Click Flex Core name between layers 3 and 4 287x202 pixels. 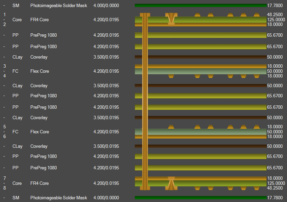pos(40,71)
